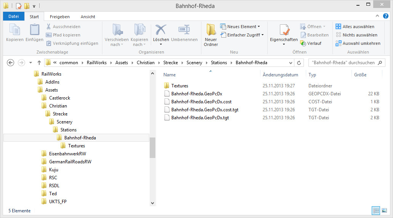This screenshot has width=393, height=218.
Task: Click the Löschen delete icon
Action: [x=161, y=30]
